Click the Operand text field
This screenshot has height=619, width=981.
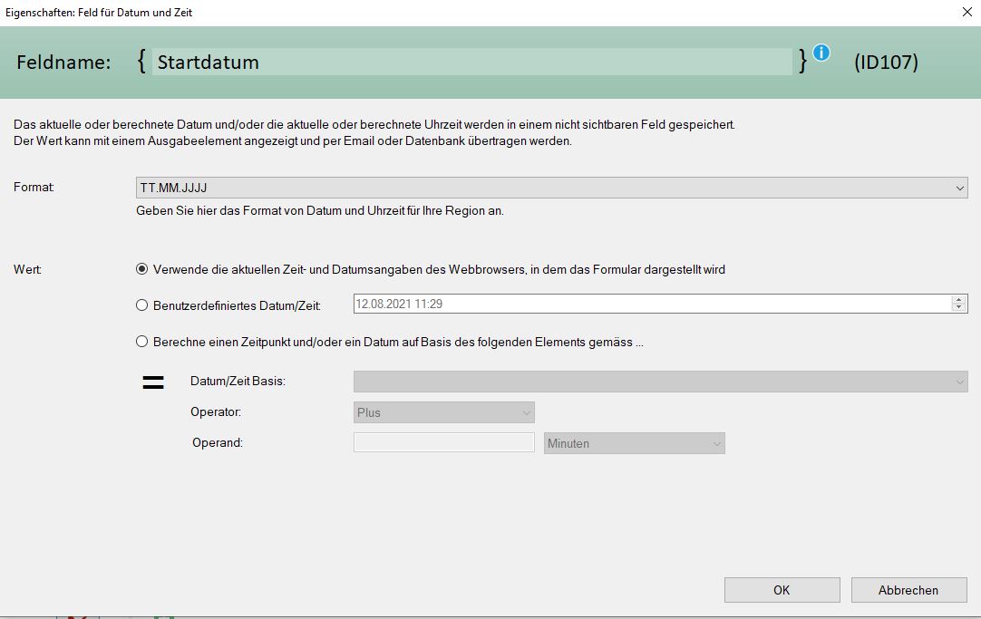click(x=443, y=443)
